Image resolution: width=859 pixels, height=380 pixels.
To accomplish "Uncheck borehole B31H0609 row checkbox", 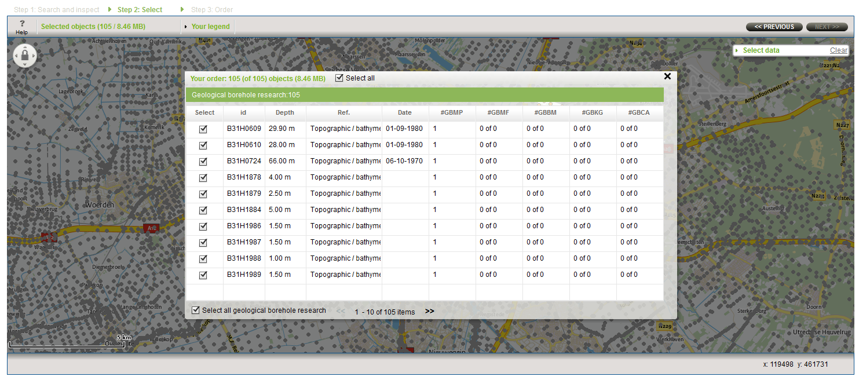I will point(203,129).
